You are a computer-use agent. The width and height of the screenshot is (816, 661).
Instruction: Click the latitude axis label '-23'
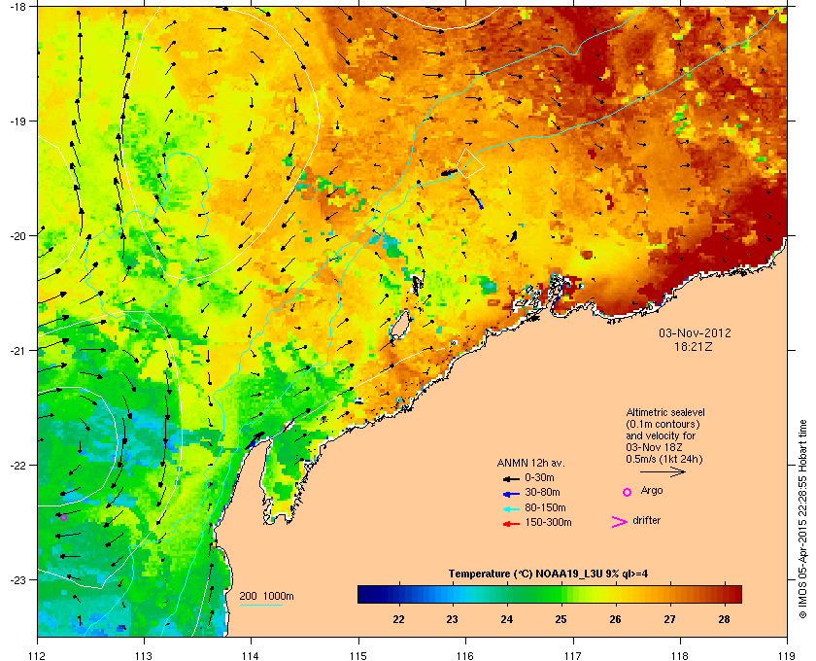[17, 579]
